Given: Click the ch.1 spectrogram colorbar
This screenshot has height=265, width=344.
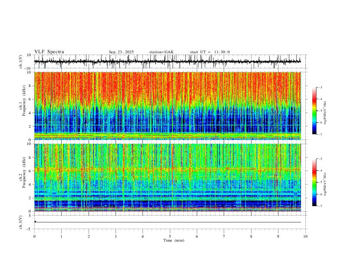Looking at the screenshot, I should click(314, 111).
